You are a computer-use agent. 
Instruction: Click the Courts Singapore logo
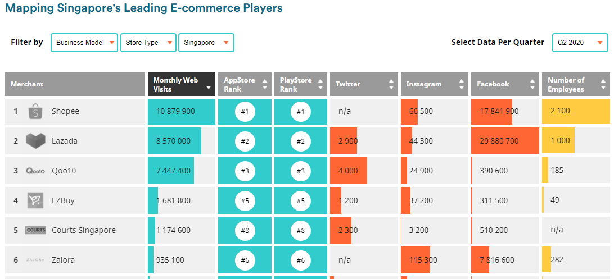[x=35, y=230]
